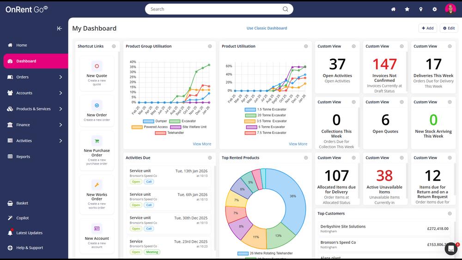Toggle Telehandler series in chart legend

[169, 133]
